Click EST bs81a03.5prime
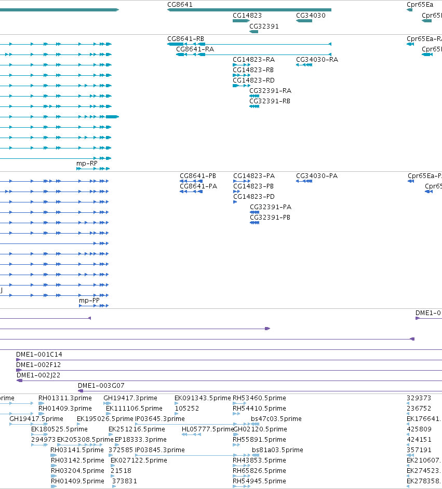The image size is (442, 489). (278, 450)
